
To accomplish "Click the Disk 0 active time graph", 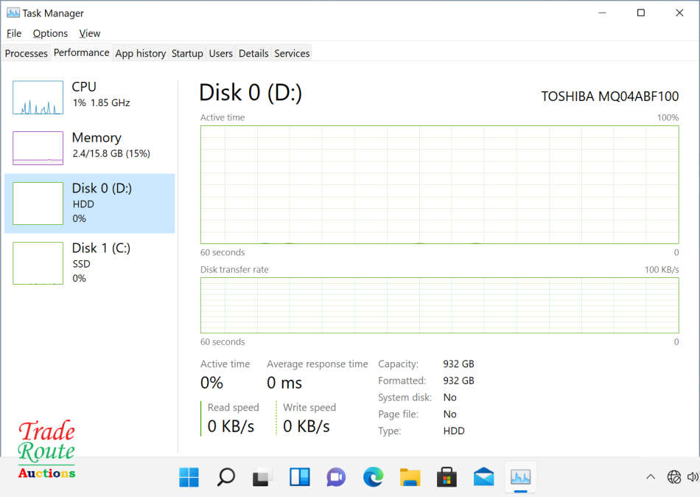I will point(439,184).
